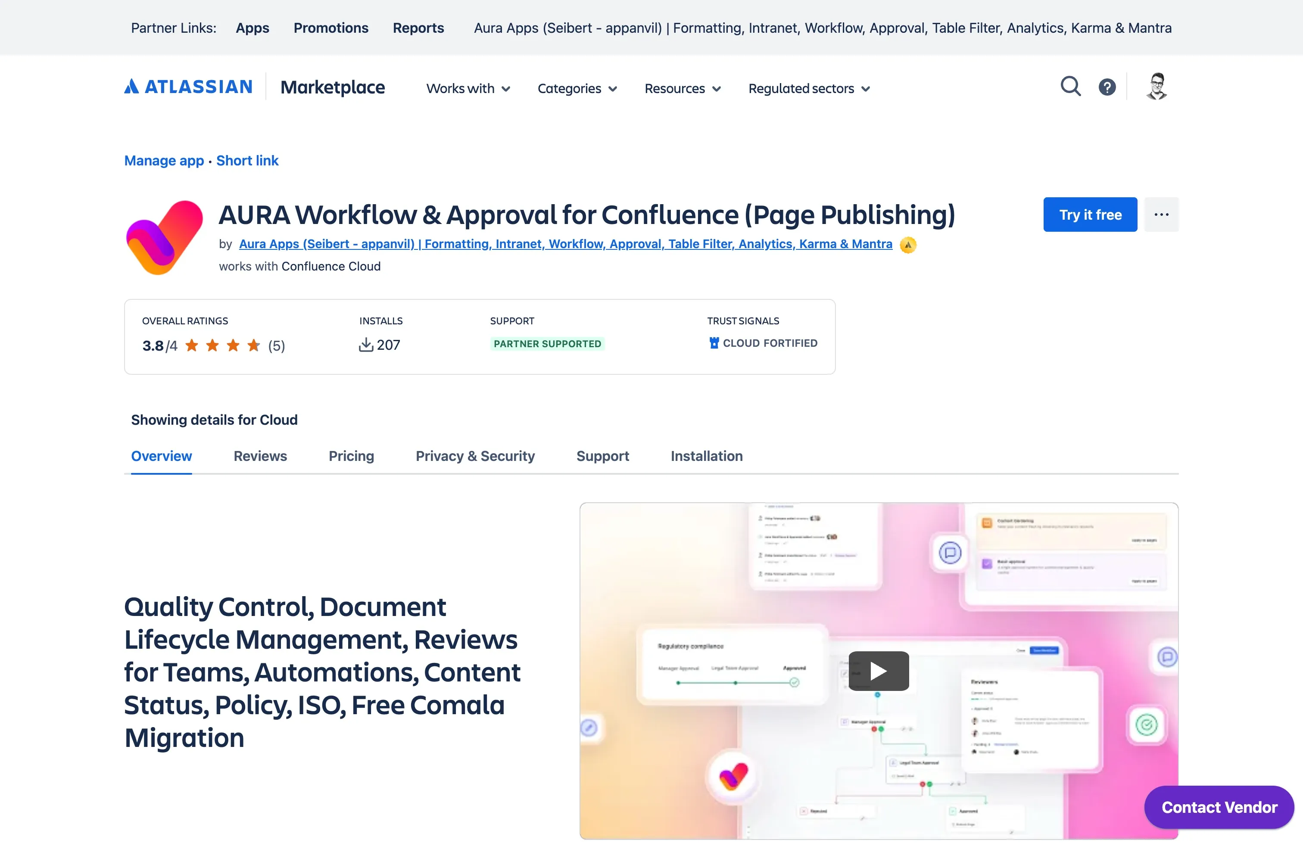
Task: Click the AURA Workflow app logo
Action: pos(165,237)
